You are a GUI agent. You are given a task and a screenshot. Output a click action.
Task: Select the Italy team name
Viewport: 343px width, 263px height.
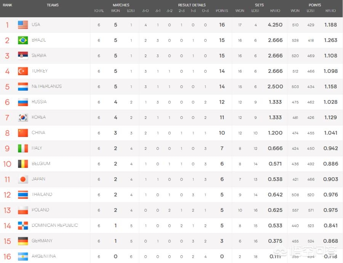[x=37, y=148]
